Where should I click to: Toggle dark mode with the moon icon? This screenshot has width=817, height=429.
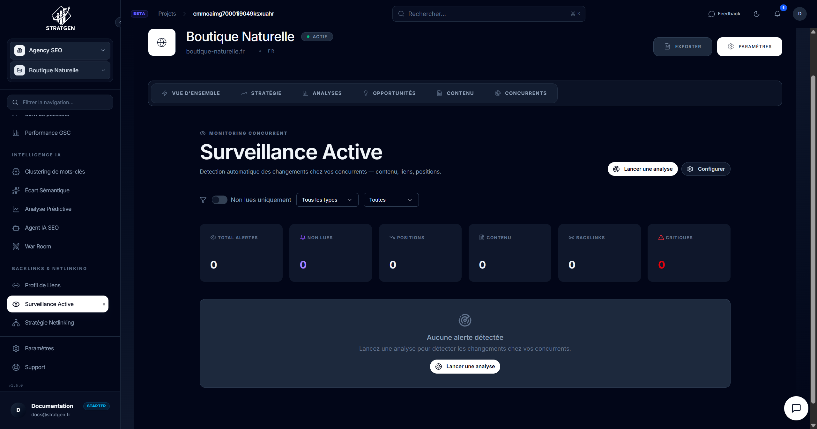tap(757, 14)
